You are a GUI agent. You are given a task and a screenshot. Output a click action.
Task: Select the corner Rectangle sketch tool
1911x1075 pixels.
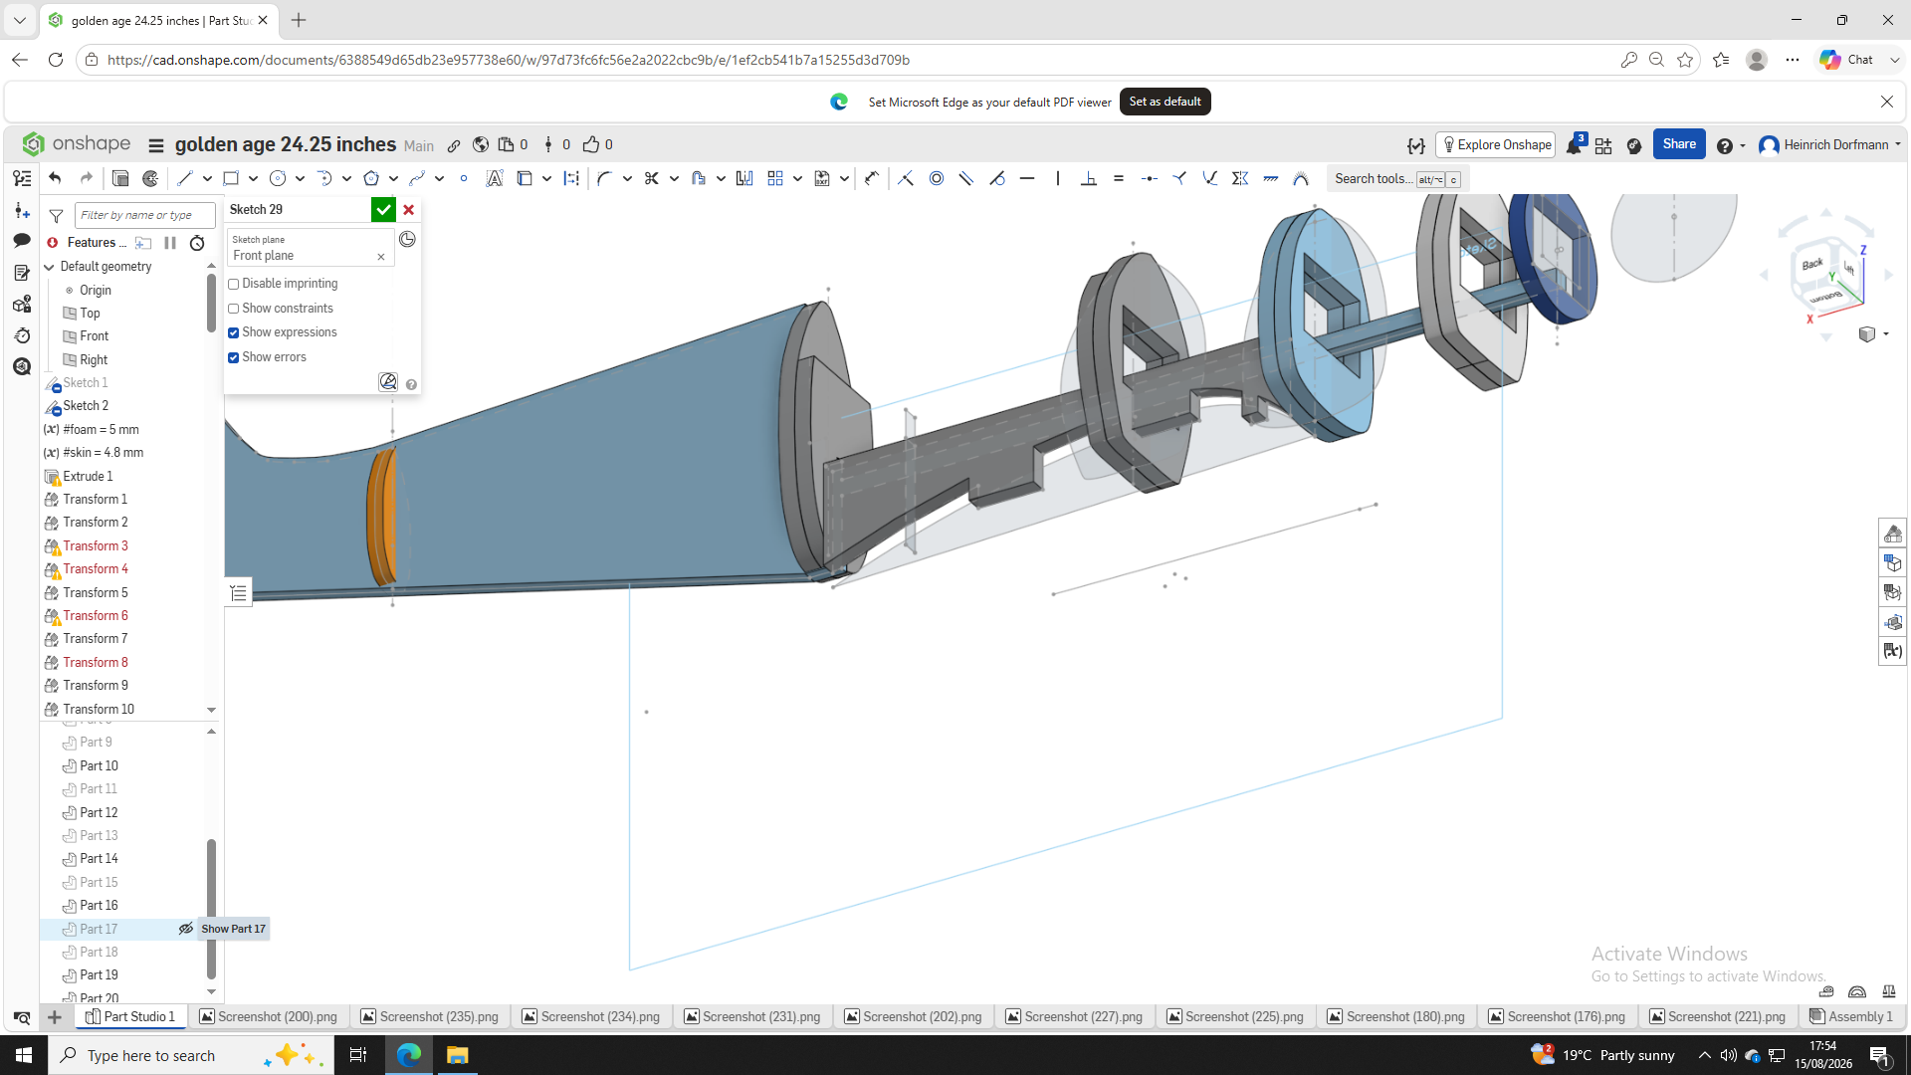231,178
